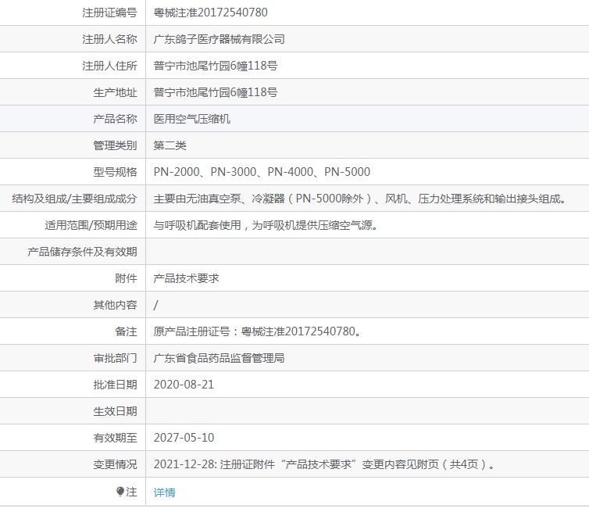
Task: Click the 注册人名称 field label
Action: (x=109, y=39)
